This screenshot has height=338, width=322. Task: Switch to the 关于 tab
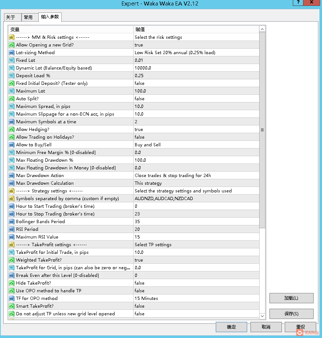(x=12, y=17)
